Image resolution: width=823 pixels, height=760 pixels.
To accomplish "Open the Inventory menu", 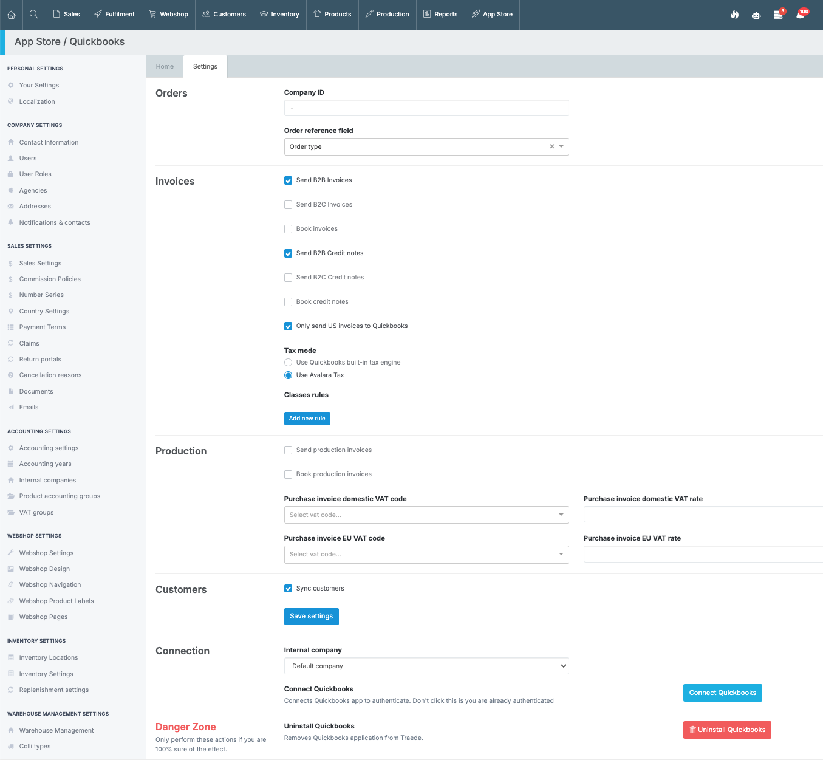I will coord(279,15).
